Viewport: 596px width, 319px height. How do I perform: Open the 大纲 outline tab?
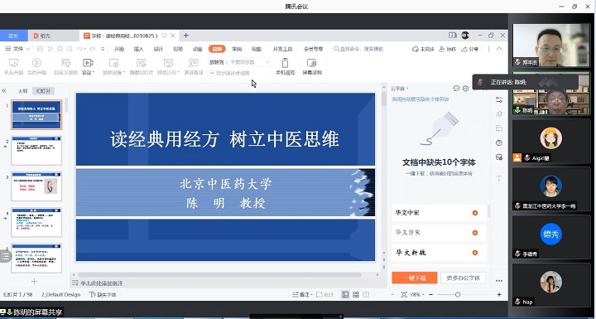22,91
